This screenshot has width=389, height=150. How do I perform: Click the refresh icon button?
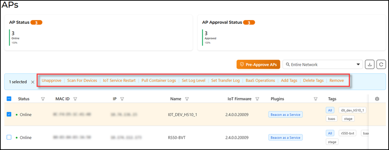pyautogui.click(x=381, y=64)
